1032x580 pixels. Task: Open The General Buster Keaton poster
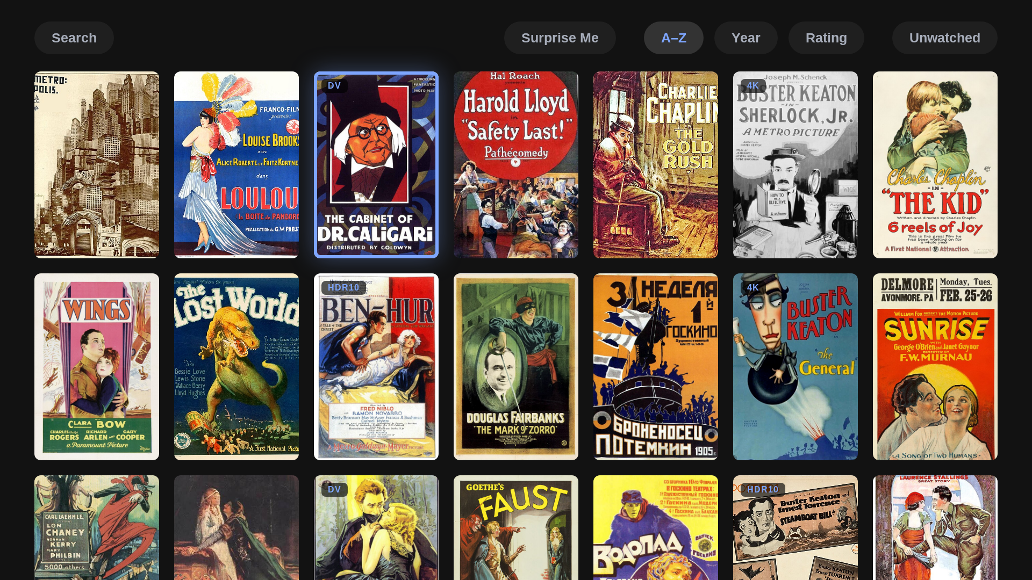coord(795,367)
